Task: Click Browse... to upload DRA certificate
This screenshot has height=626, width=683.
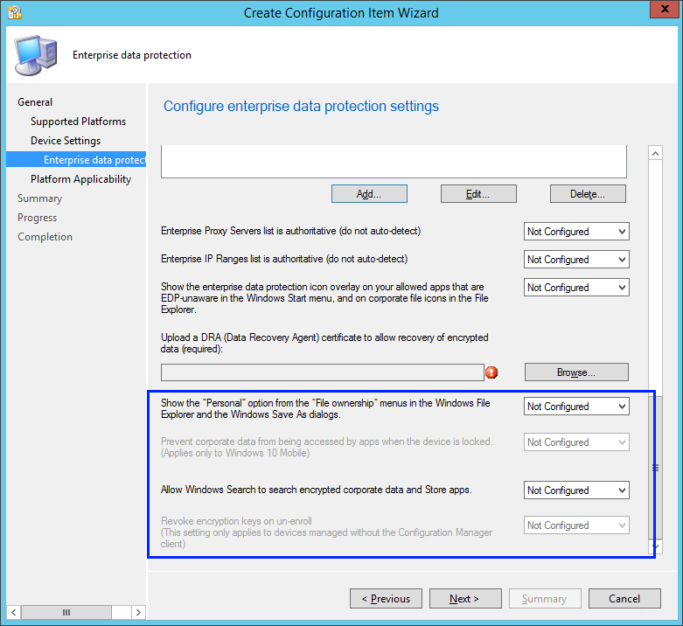Action: [576, 372]
